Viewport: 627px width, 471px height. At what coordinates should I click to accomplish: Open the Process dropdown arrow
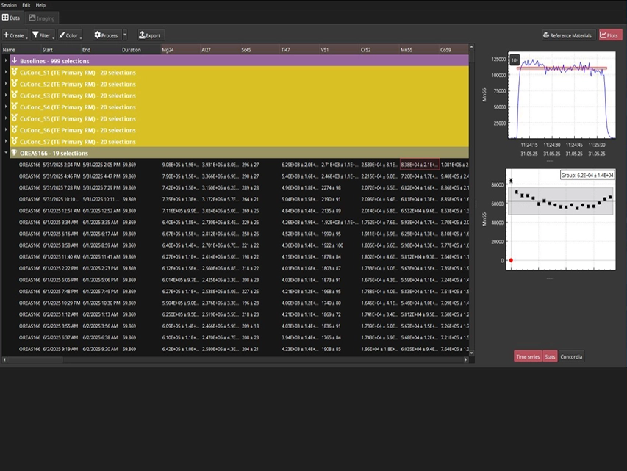pyautogui.click(x=124, y=35)
